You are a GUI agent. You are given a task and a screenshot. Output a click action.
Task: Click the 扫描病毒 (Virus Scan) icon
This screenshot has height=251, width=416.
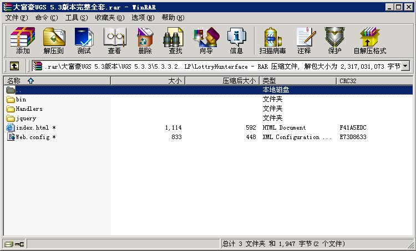pos(272,40)
